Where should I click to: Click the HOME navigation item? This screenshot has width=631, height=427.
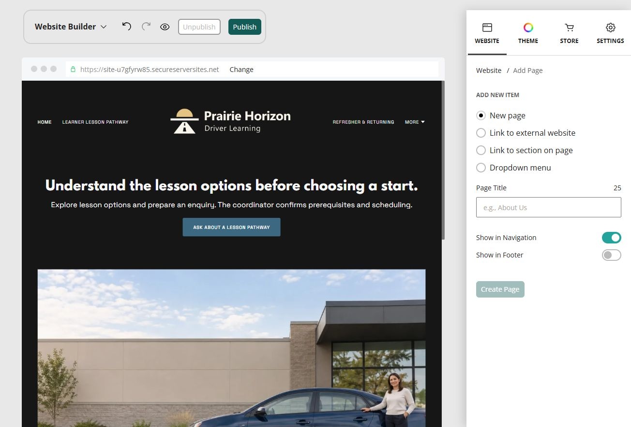(45, 122)
